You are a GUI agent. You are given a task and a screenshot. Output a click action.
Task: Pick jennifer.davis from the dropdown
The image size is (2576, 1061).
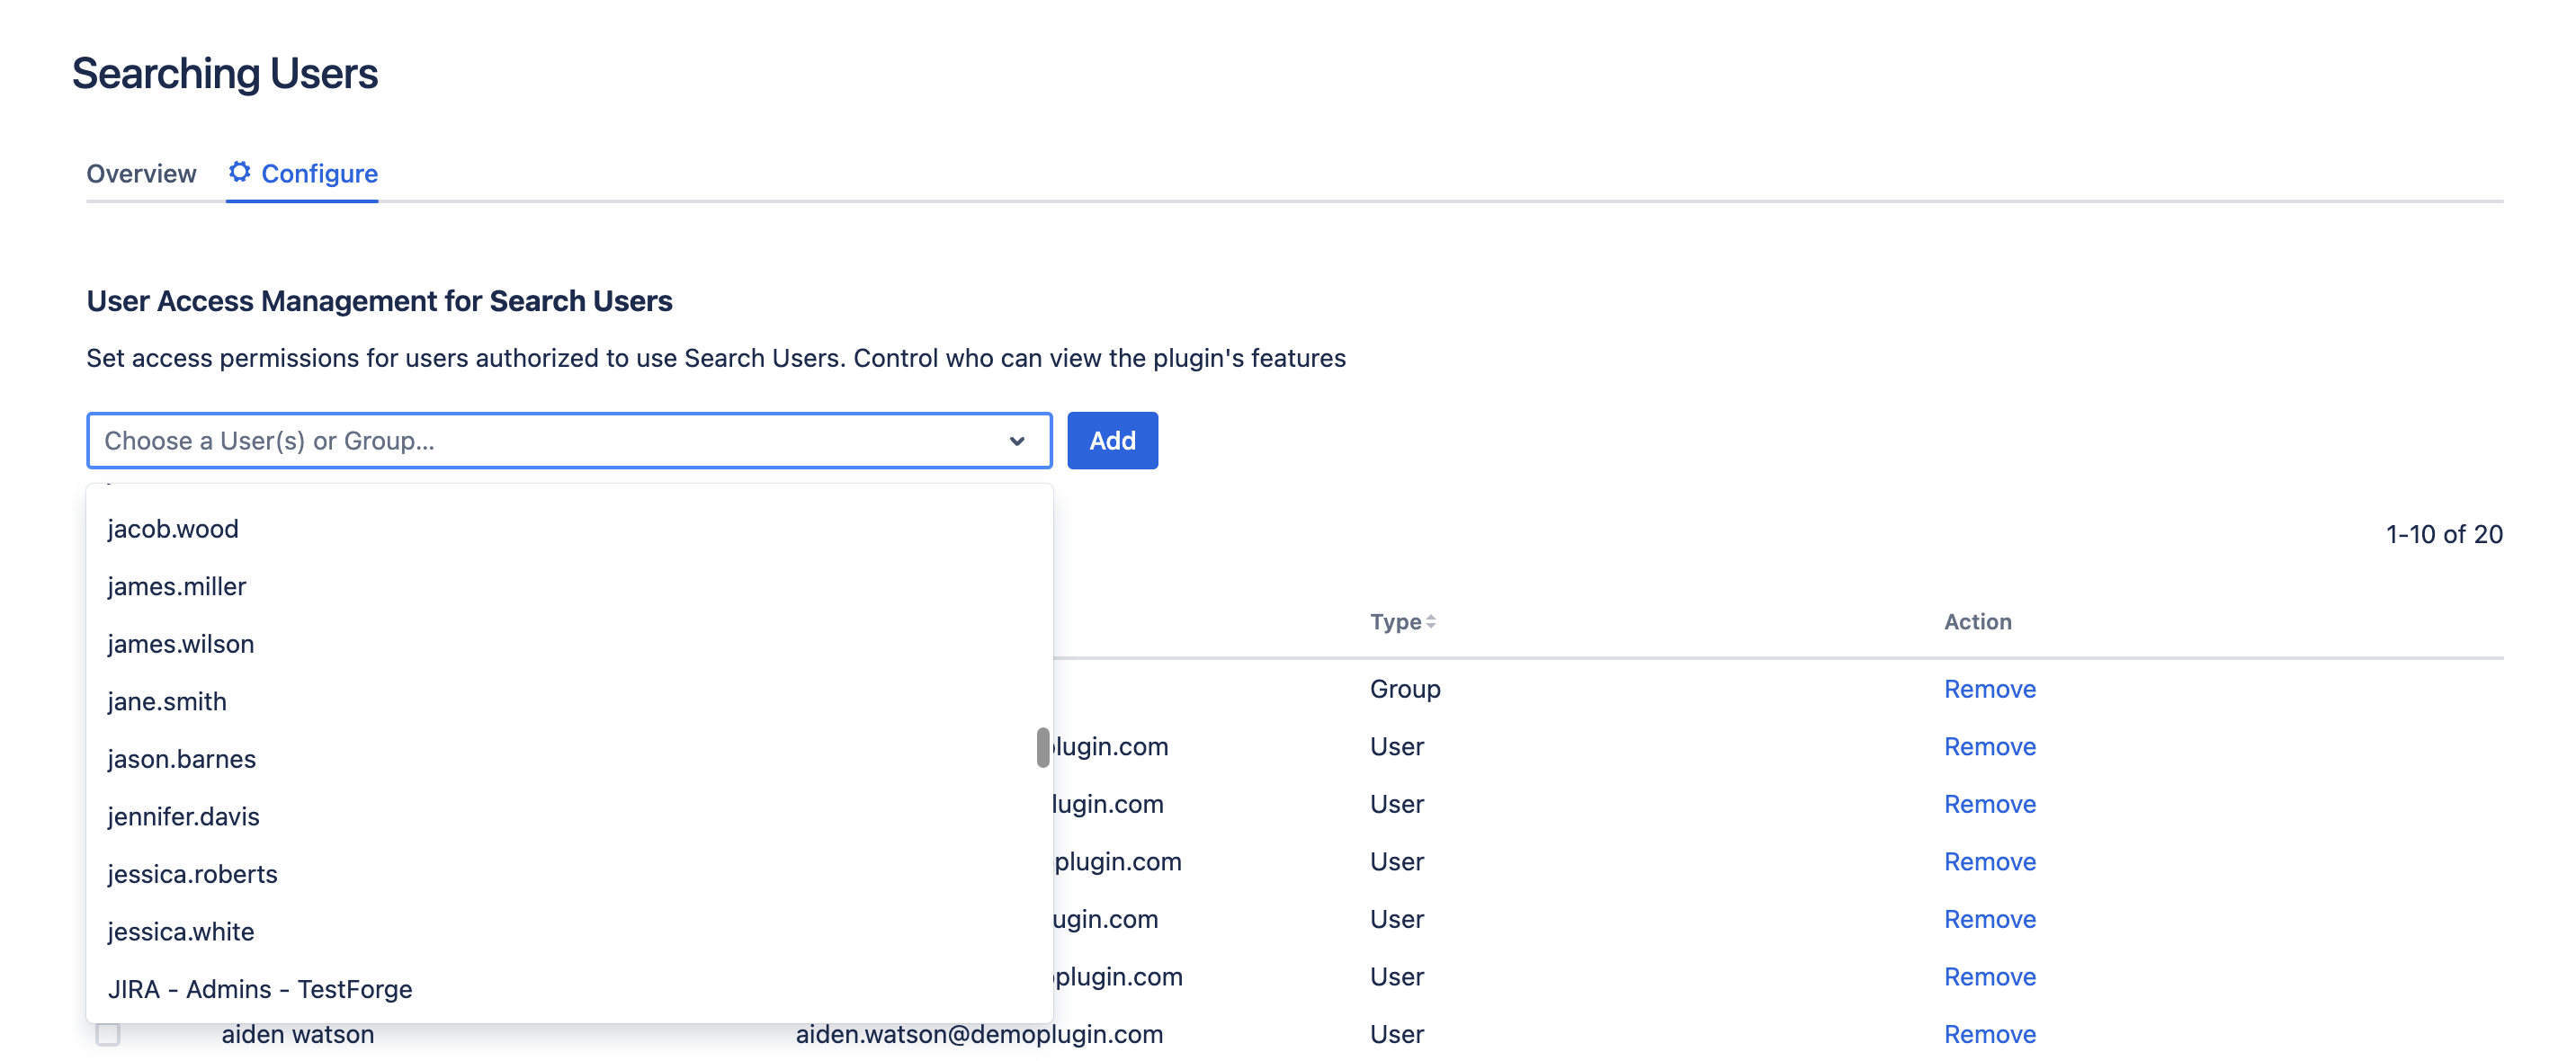183,817
